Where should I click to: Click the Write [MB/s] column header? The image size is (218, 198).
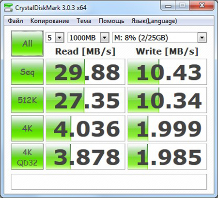(167, 52)
